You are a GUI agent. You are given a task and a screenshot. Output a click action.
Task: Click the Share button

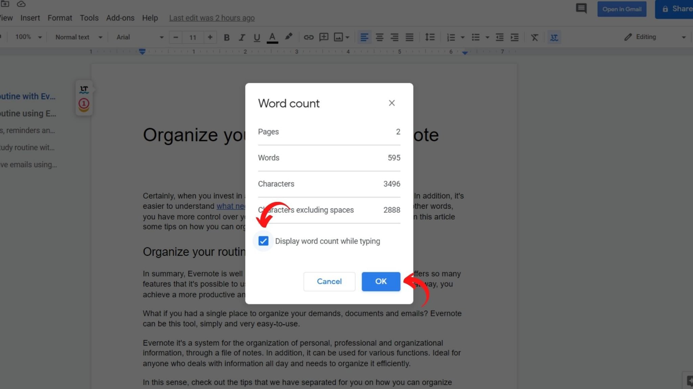tap(675, 9)
